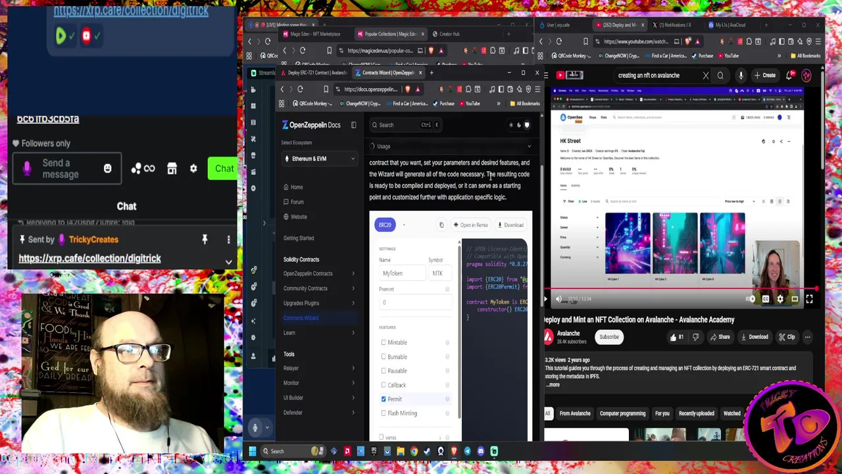This screenshot has width=842, height=474.
Task: Collapse the pinned message with its chevron
Action: click(228, 262)
